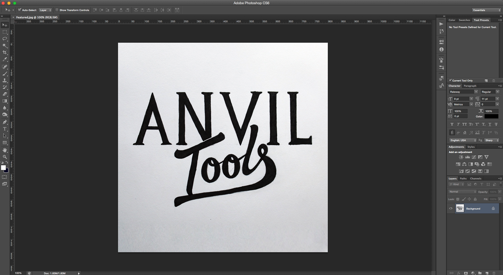Image resolution: width=503 pixels, height=275 pixels.
Task: Select the Magic Wand tool
Action: tap(5, 46)
